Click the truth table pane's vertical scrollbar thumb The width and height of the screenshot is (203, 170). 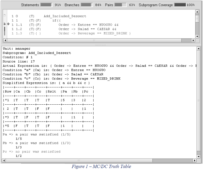198,101
